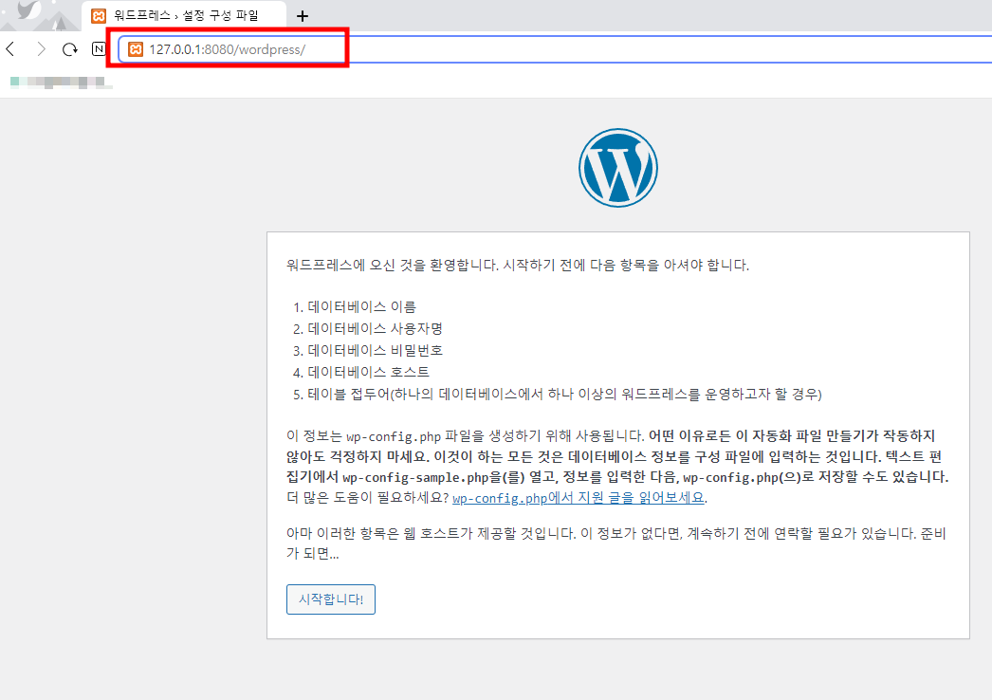Click the XAMPP favicon on the browser tab

point(99,16)
